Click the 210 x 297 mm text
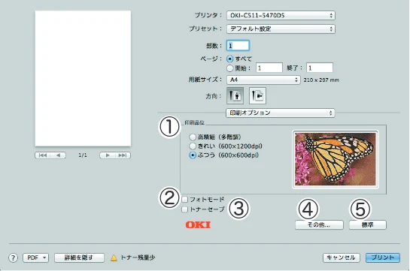410x271 pixels. click(321, 80)
